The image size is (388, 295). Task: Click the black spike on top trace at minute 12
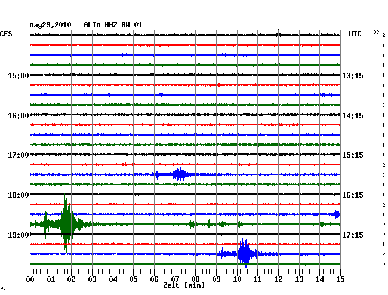pos(279,35)
